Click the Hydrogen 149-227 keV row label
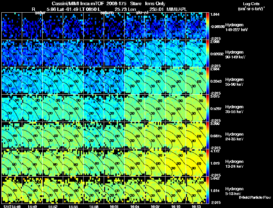The width and height of the screenshot is (273, 208). (x=236, y=27)
